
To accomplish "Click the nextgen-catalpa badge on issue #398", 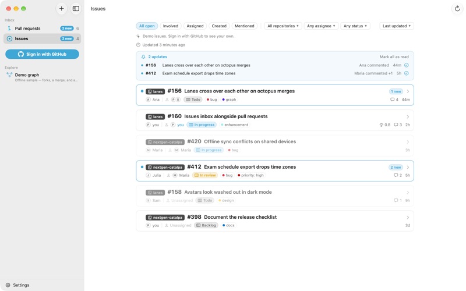I will (x=165, y=217).
